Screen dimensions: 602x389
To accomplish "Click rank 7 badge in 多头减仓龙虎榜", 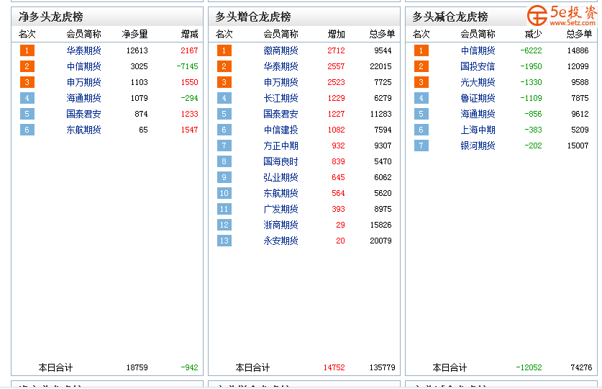I will point(421,146).
